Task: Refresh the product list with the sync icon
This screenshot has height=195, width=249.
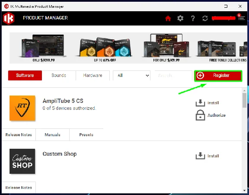Action: 205,18
